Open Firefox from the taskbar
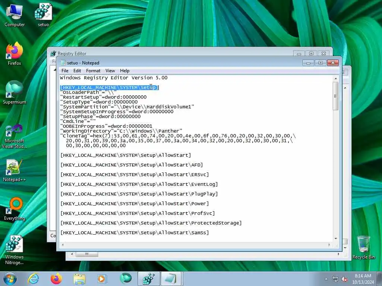382x286 pixels. click(x=56, y=279)
